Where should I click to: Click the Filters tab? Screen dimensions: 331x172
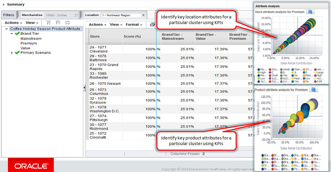point(9,15)
